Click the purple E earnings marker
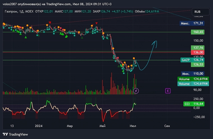Screen dimensions: 213x139 (168, 91)
